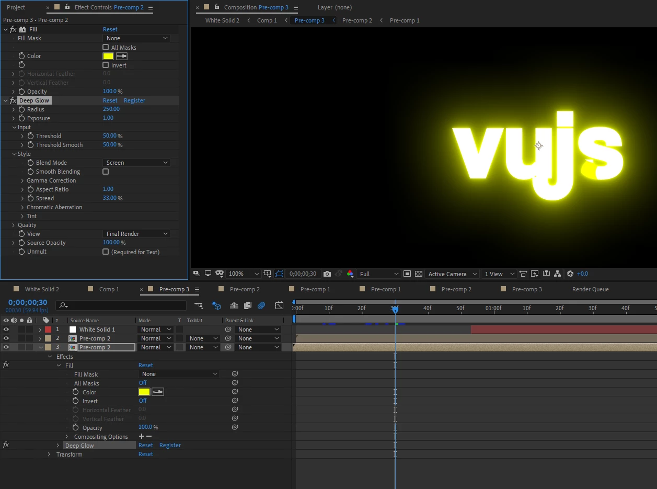The image size is (657, 489).
Task: Click the Threshold Smooth stopwatch icon
Action: pyautogui.click(x=31, y=145)
